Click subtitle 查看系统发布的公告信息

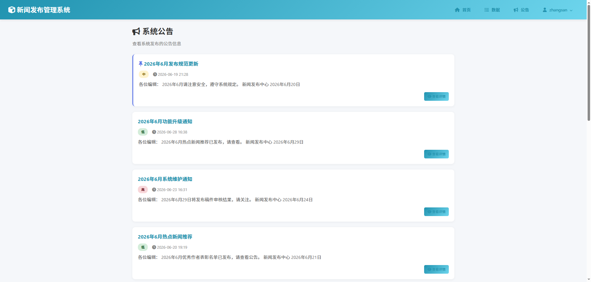[x=157, y=44]
